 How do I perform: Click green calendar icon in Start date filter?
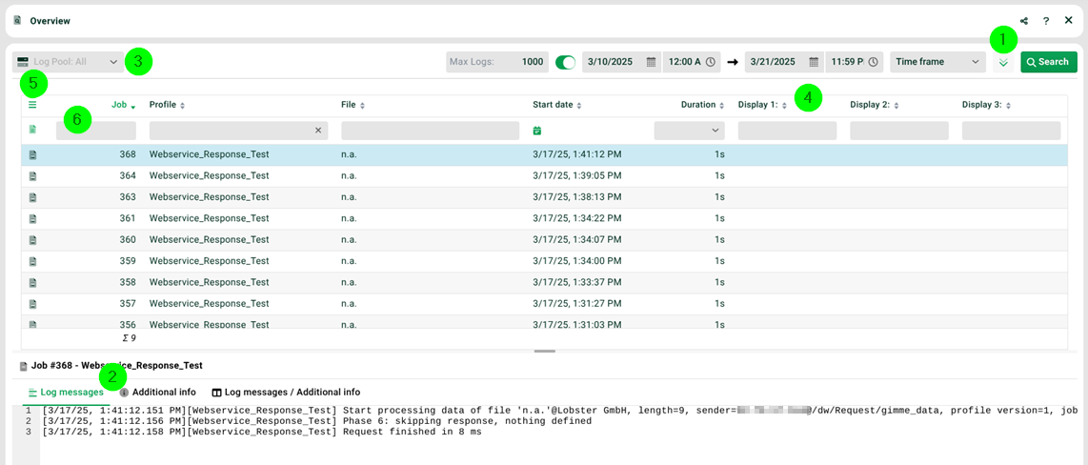coord(537,131)
